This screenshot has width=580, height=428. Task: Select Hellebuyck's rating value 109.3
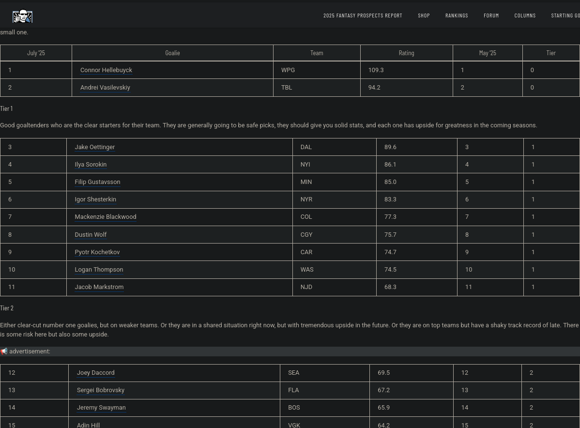tap(376, 70)
